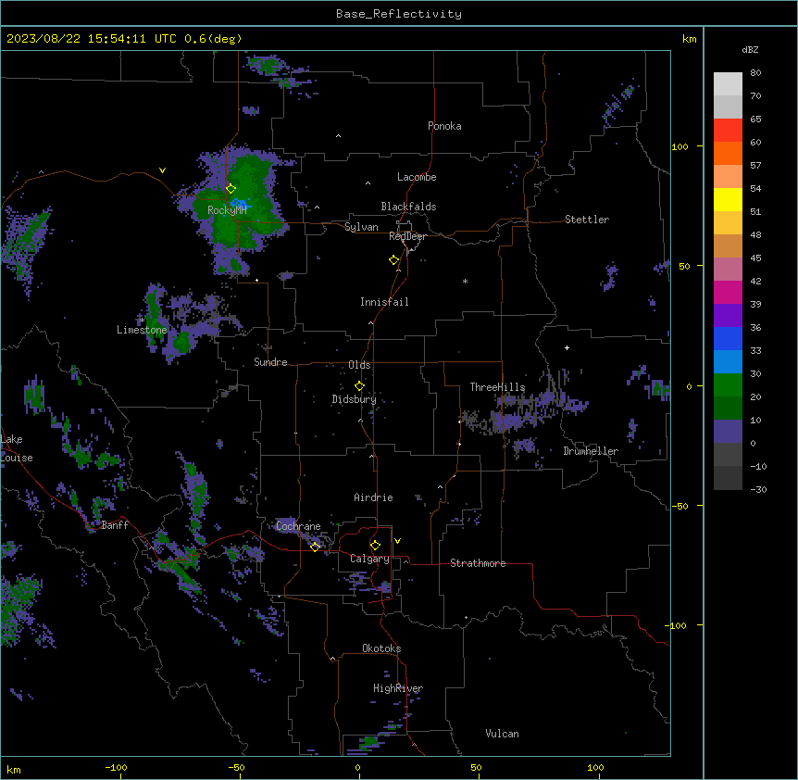Click the asterisk marker above Limestone label
This screenshot has width=798, height=780.
142,321
